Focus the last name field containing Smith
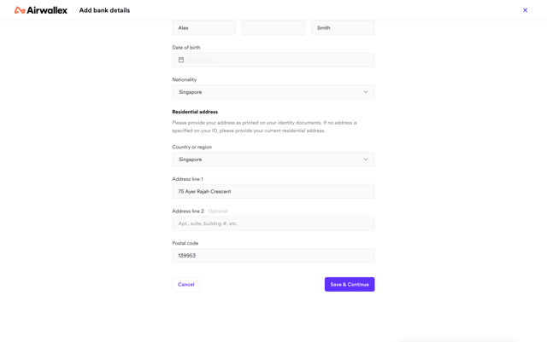This screenshot has width=547, height=342. [343, 27]
